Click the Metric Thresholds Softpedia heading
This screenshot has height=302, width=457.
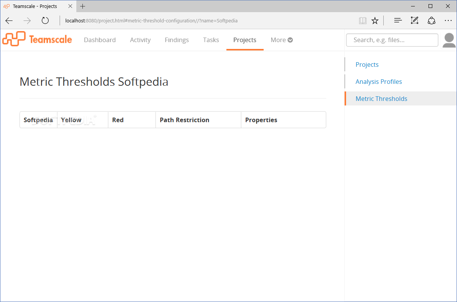(x=94, y=82)
